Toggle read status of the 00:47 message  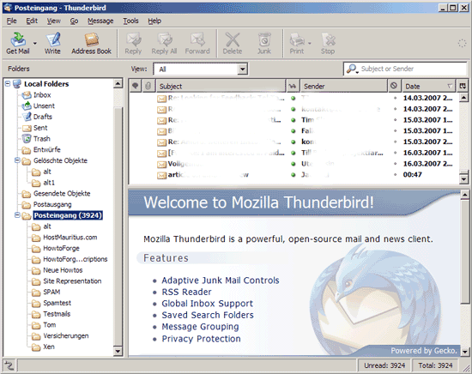click(293, 175)
